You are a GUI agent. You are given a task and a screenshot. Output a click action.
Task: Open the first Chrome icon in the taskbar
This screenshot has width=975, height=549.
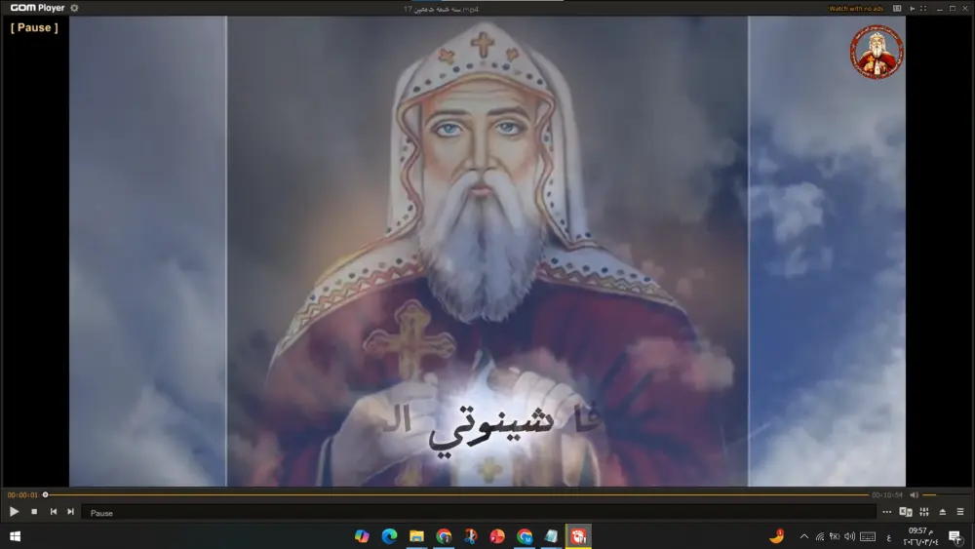pos(444,536)
